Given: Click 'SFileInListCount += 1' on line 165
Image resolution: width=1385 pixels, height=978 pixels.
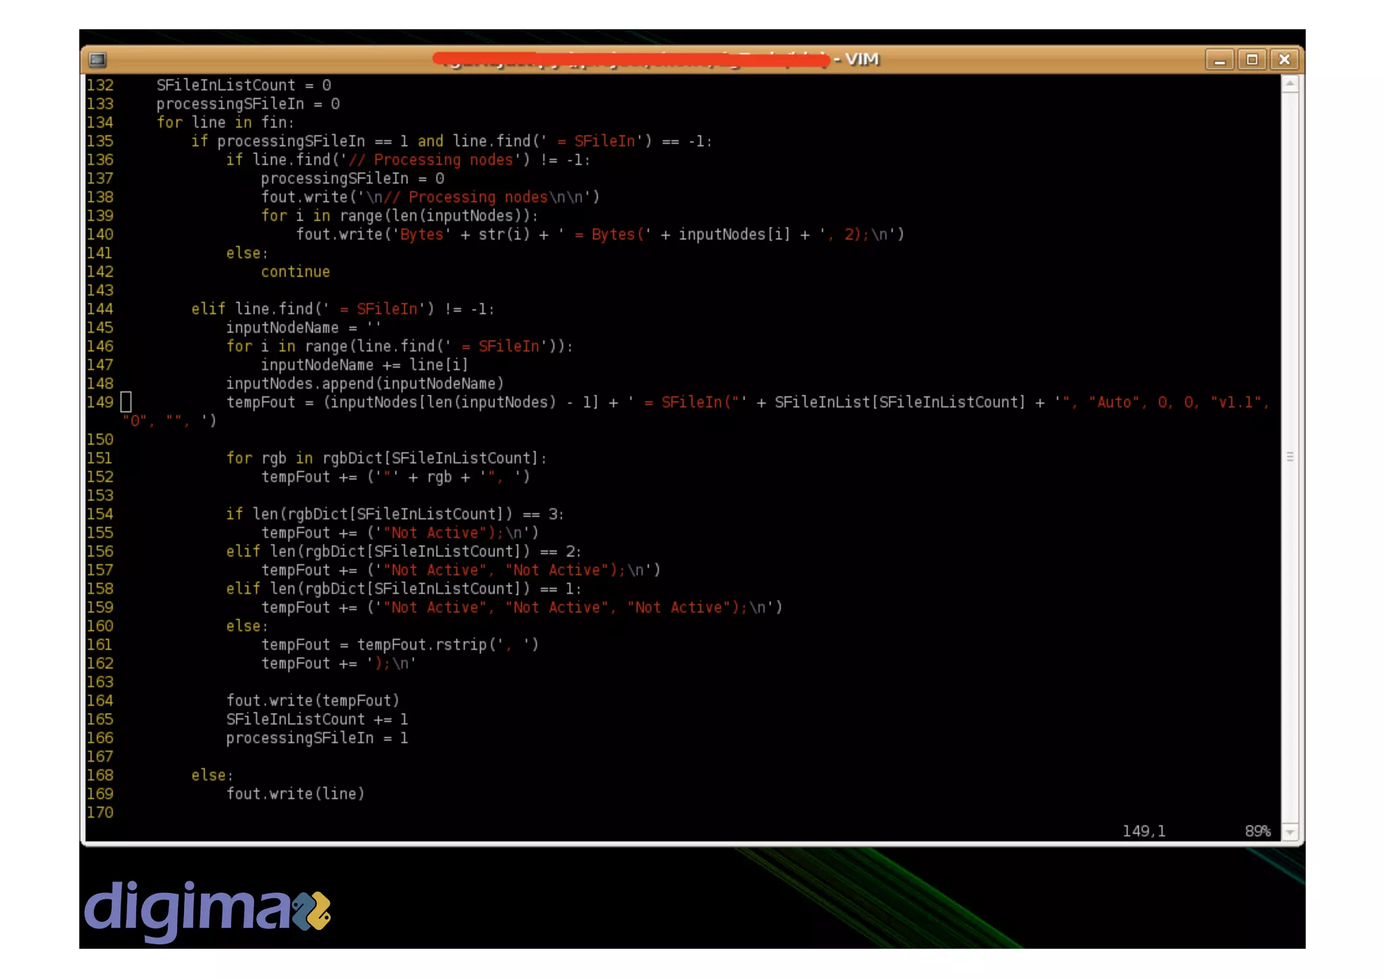Looking at the screenshot, I should click(316, 719).
